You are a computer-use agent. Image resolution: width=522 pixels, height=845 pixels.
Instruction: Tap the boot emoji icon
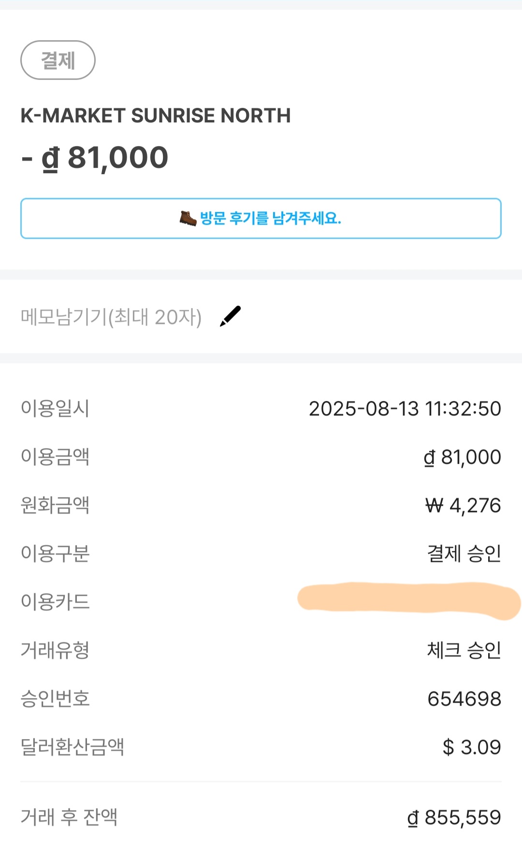[188, 219]
